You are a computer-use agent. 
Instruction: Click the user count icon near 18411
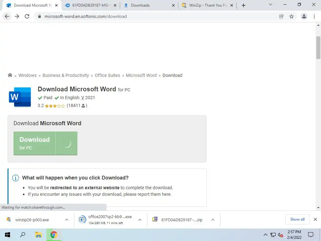(83, 106)
